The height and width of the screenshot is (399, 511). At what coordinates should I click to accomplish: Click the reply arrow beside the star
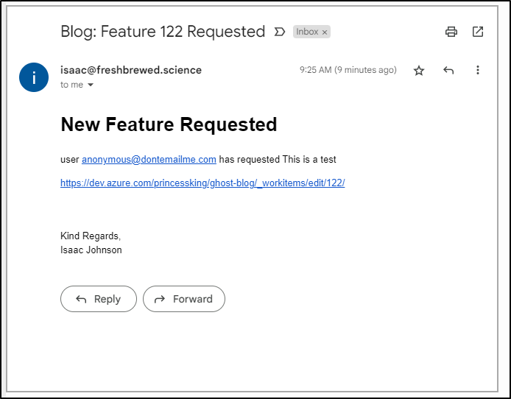pyautogui.click(x=448, y=70)
